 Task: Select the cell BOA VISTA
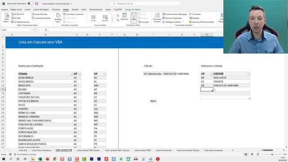click(231, 78)
